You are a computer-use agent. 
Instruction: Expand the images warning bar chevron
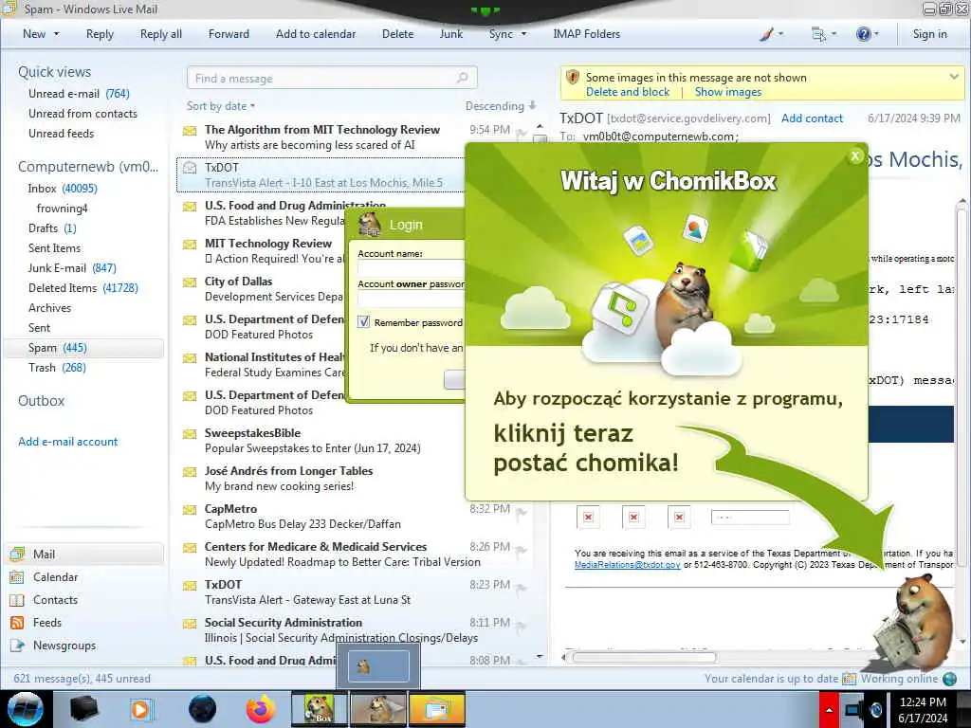[954, 77]
